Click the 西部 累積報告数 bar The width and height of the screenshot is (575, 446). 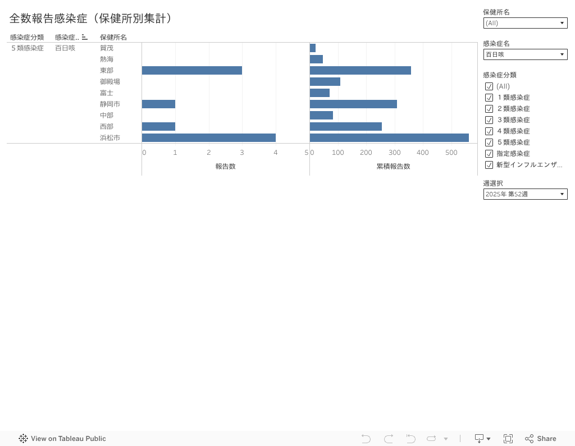346,126
